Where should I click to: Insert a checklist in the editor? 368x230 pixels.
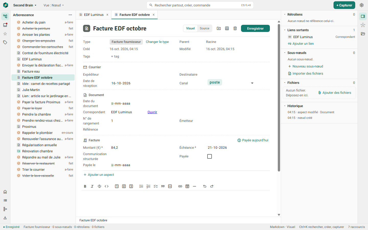(x=156, y=186)
